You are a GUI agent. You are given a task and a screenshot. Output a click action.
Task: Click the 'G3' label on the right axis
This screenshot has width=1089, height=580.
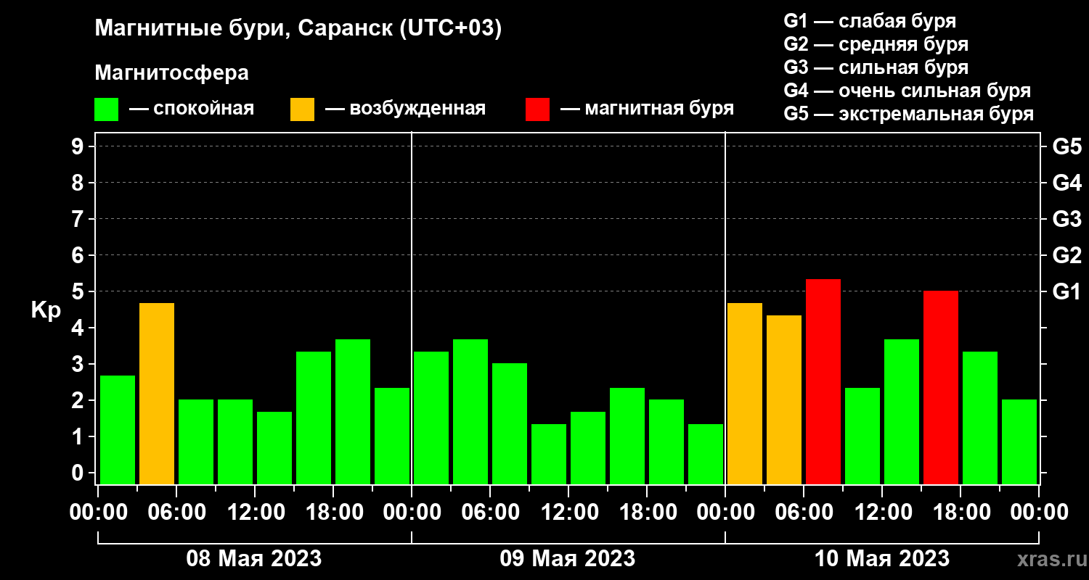[1066, 219]
